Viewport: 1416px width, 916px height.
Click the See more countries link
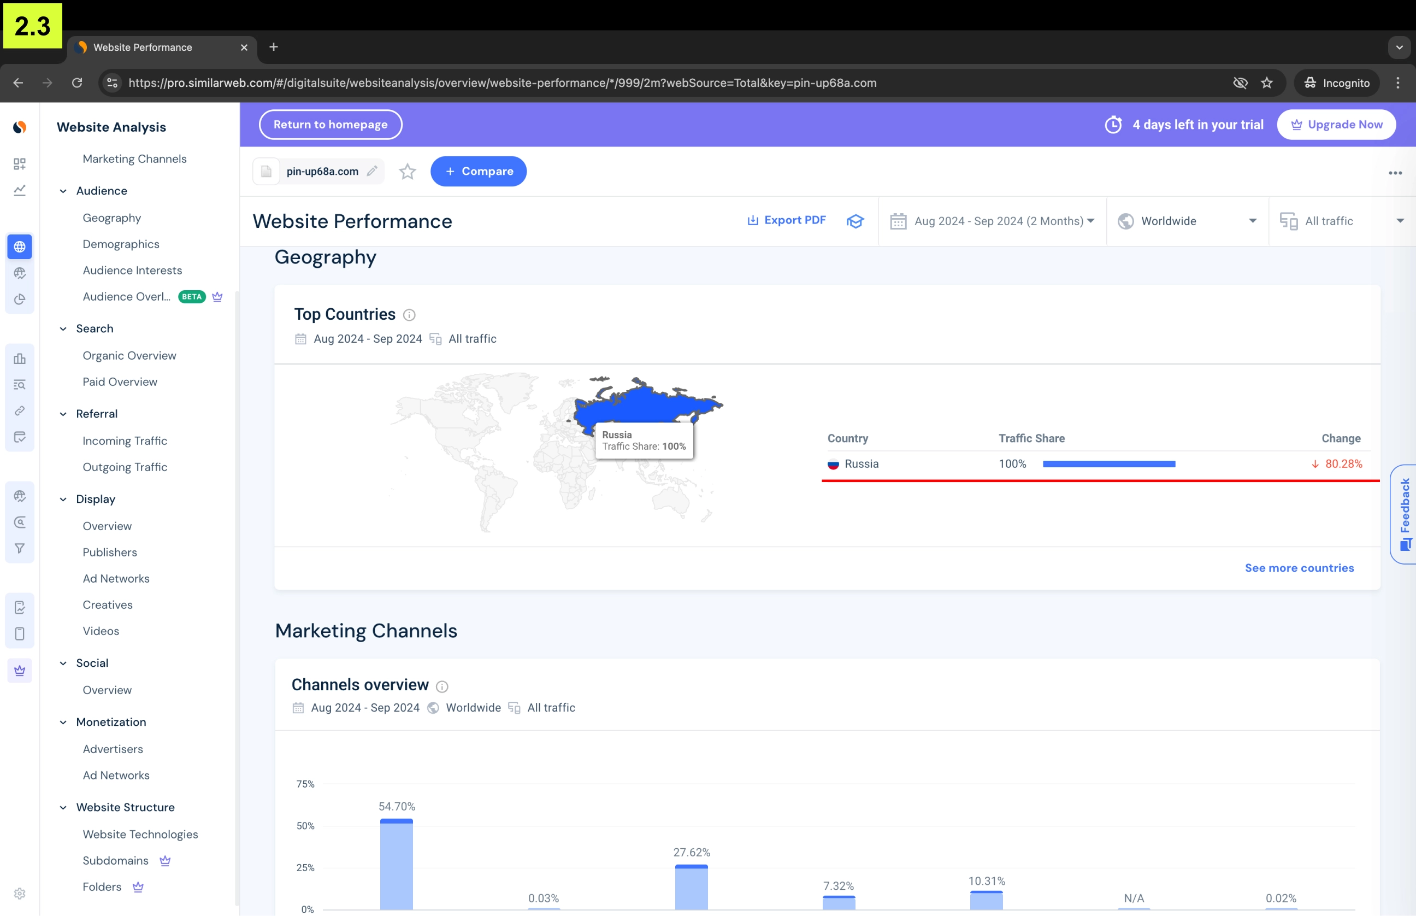point(1299,567)
